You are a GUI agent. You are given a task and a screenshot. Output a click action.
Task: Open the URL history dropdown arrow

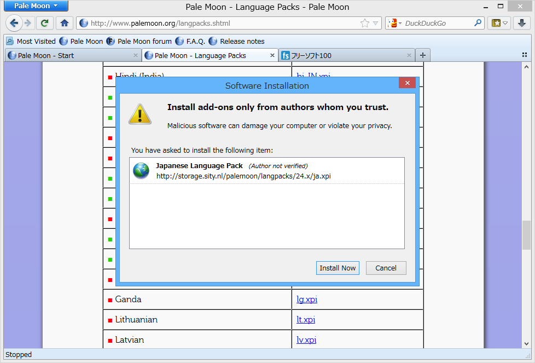[375, 23]
